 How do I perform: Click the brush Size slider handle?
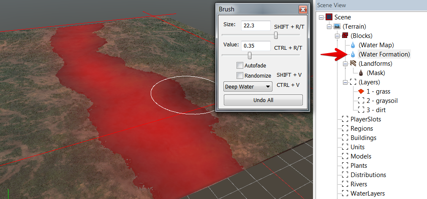coord(276,35)
